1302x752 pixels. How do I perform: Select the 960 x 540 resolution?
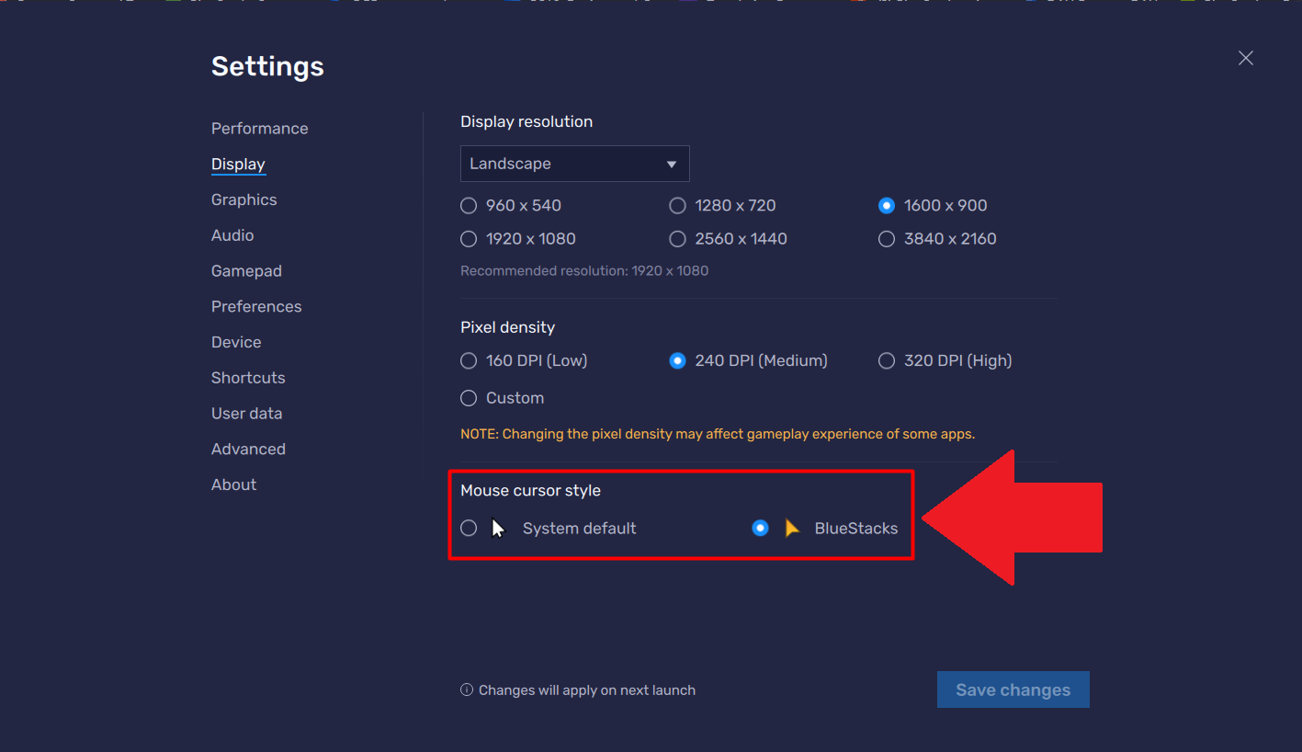pos(469,206)
